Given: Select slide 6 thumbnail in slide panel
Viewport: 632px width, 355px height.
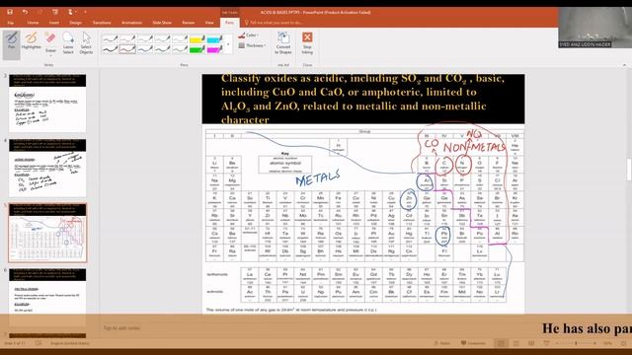Looking at the screenshot, I should pyautogui.click(x=47, y=297).
